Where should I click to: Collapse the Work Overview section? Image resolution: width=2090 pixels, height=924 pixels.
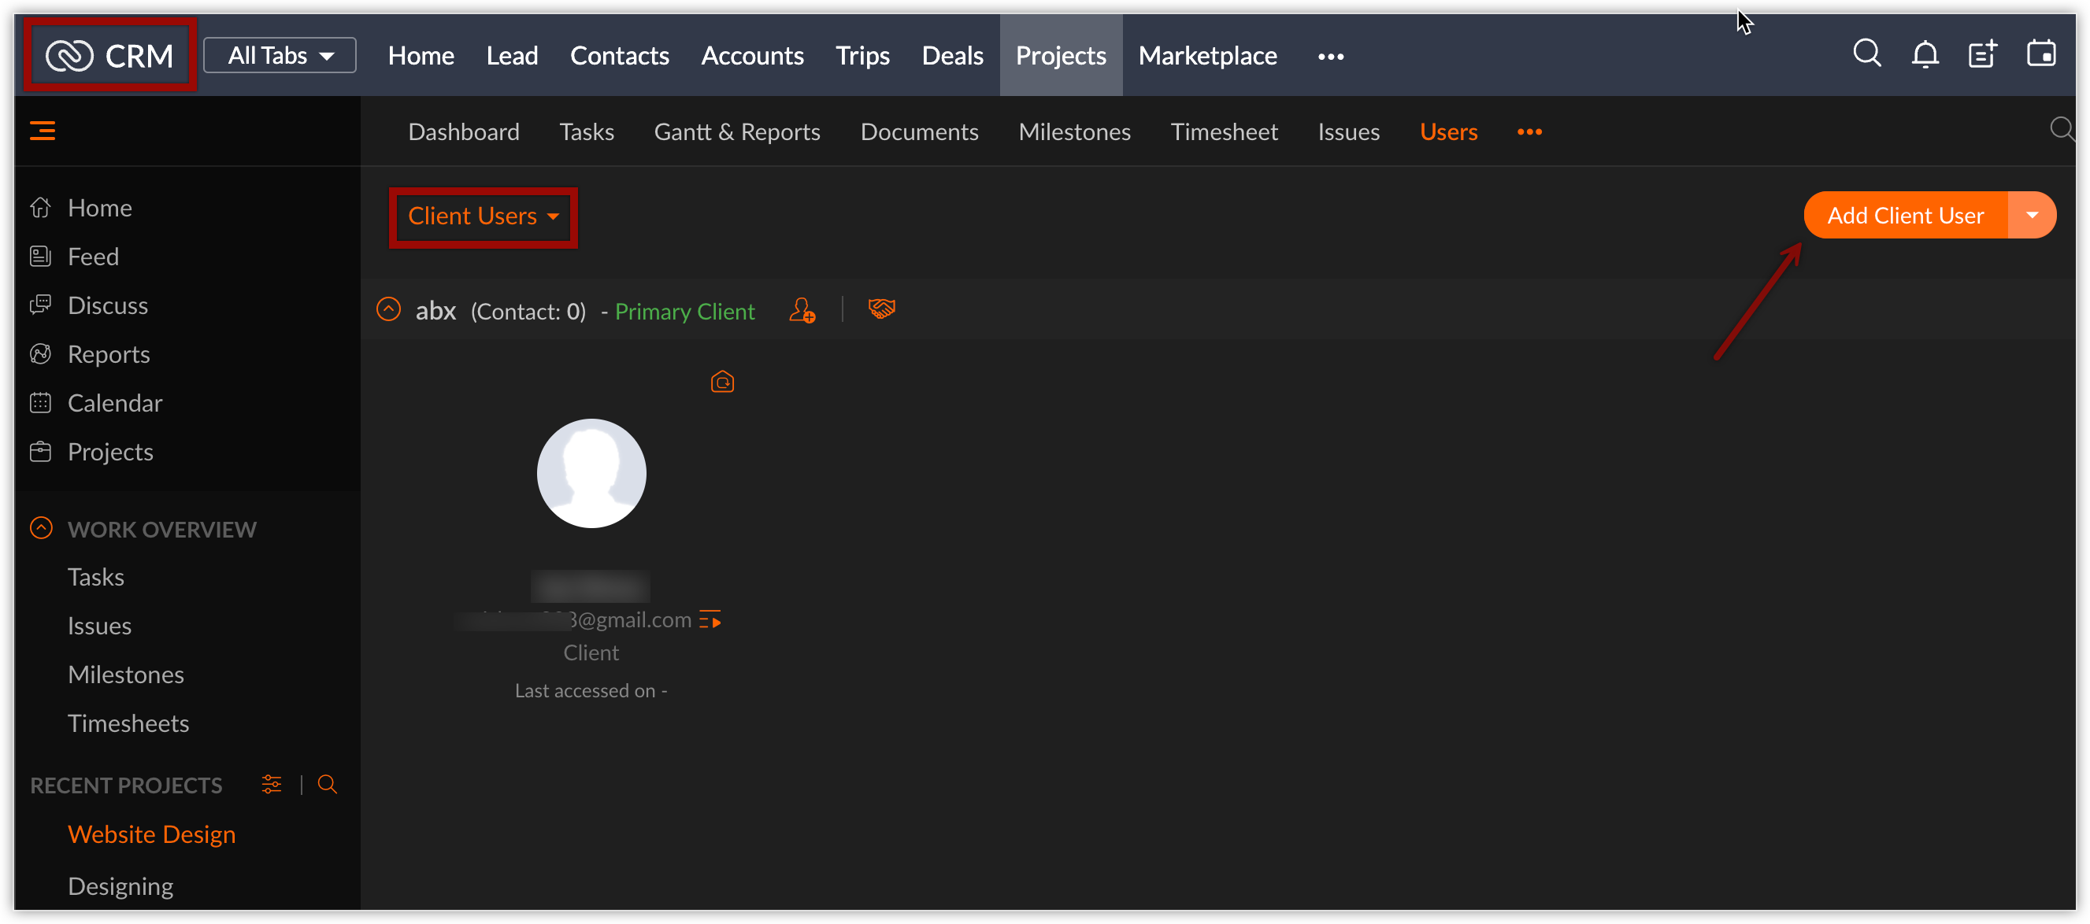(42, 528)
